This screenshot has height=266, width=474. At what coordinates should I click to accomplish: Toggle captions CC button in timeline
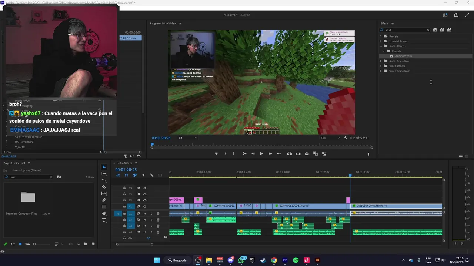click(x=160, y=175)
